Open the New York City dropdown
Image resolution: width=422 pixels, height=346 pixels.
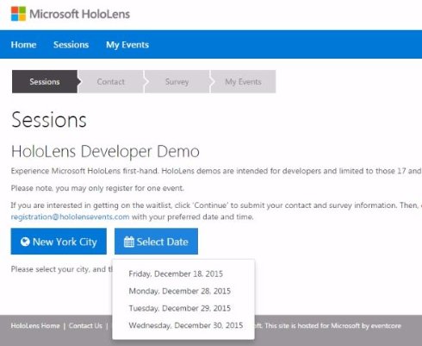point(59,242)
